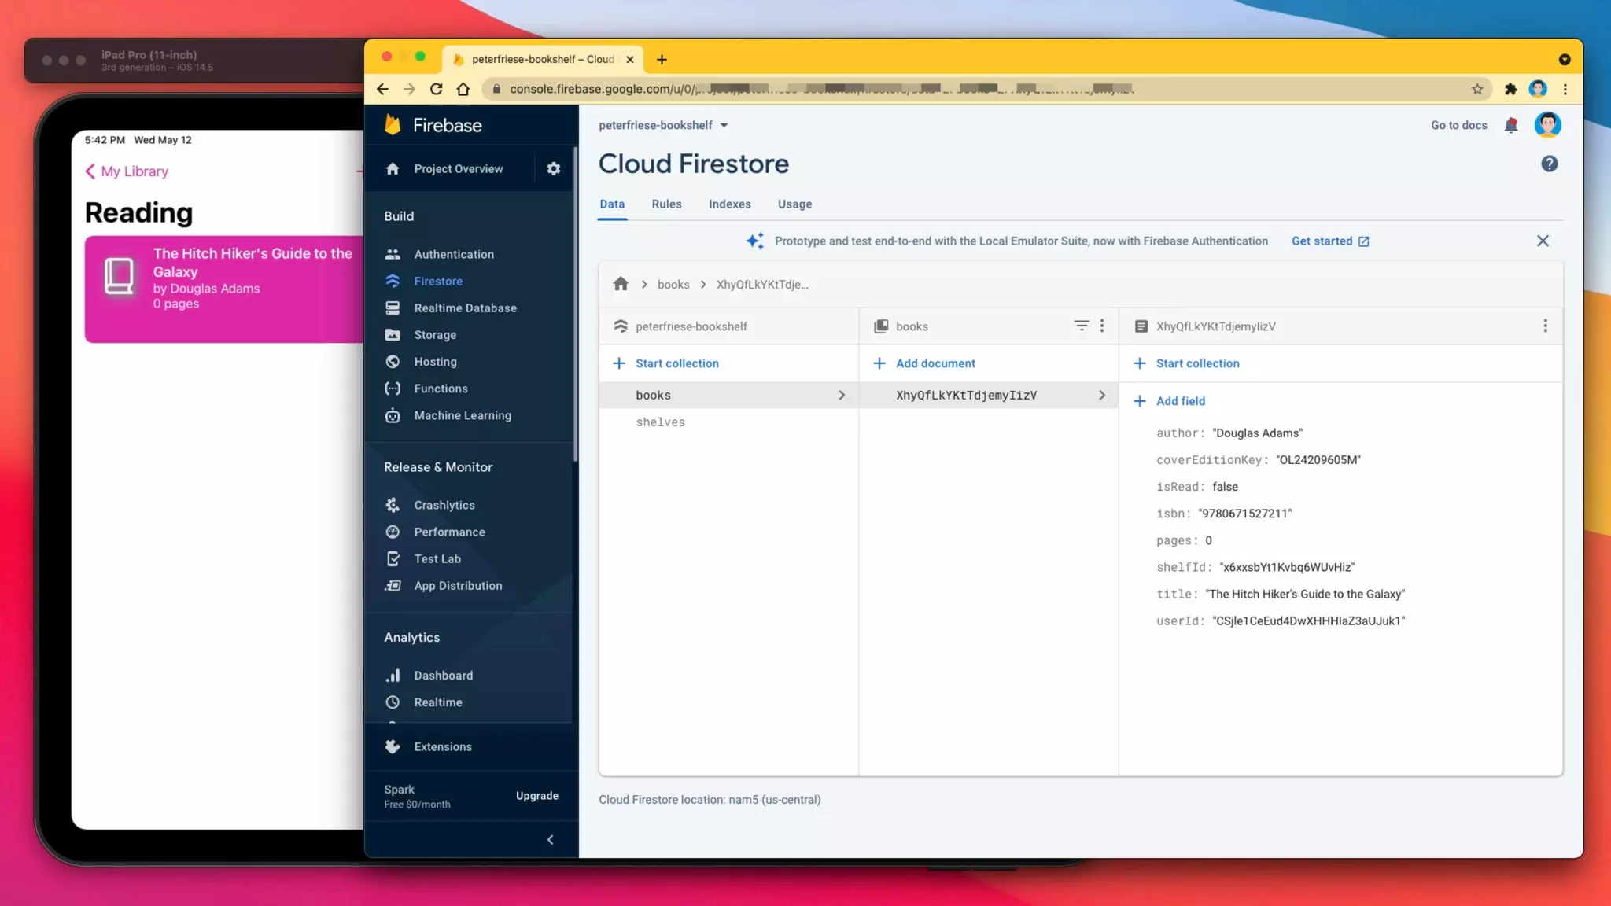The image size is (1611, 906).
Task: Open project settings gear icon
Action: [x=553, y=168]
